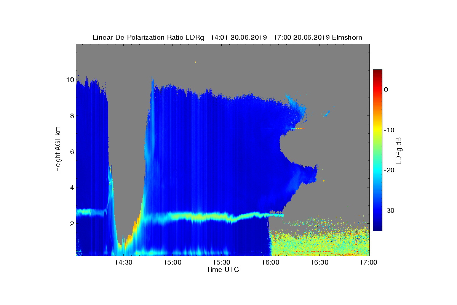Click the 17:00 time tick label
The height and width of the screenshot is (305, 457).
click(x=368, y=263)
